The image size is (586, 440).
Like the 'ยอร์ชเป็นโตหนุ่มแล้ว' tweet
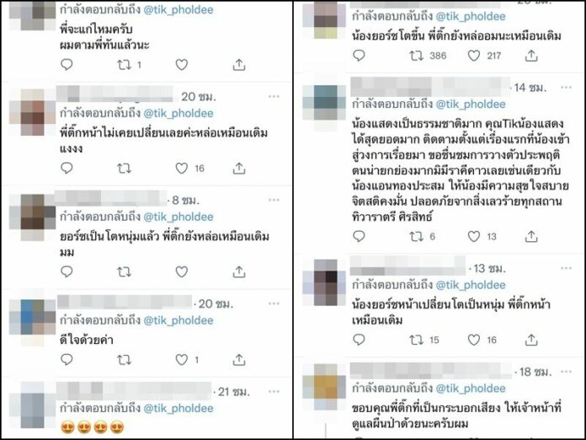(182, 271)
